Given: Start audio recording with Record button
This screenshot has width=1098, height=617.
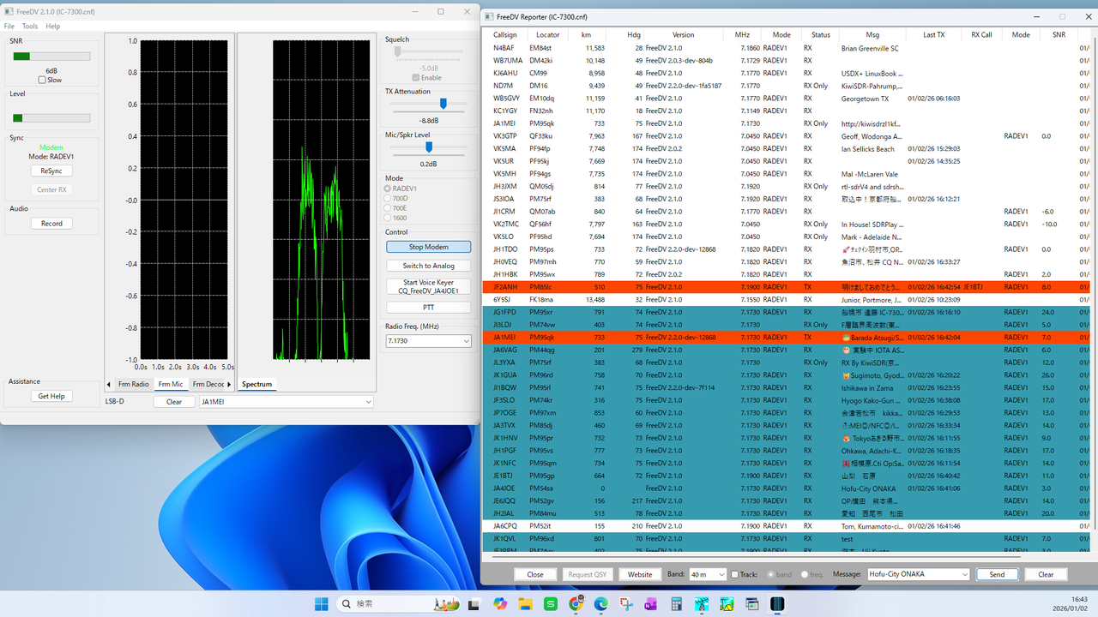Looking at the screenshot, I should click(x=51, y=223).
